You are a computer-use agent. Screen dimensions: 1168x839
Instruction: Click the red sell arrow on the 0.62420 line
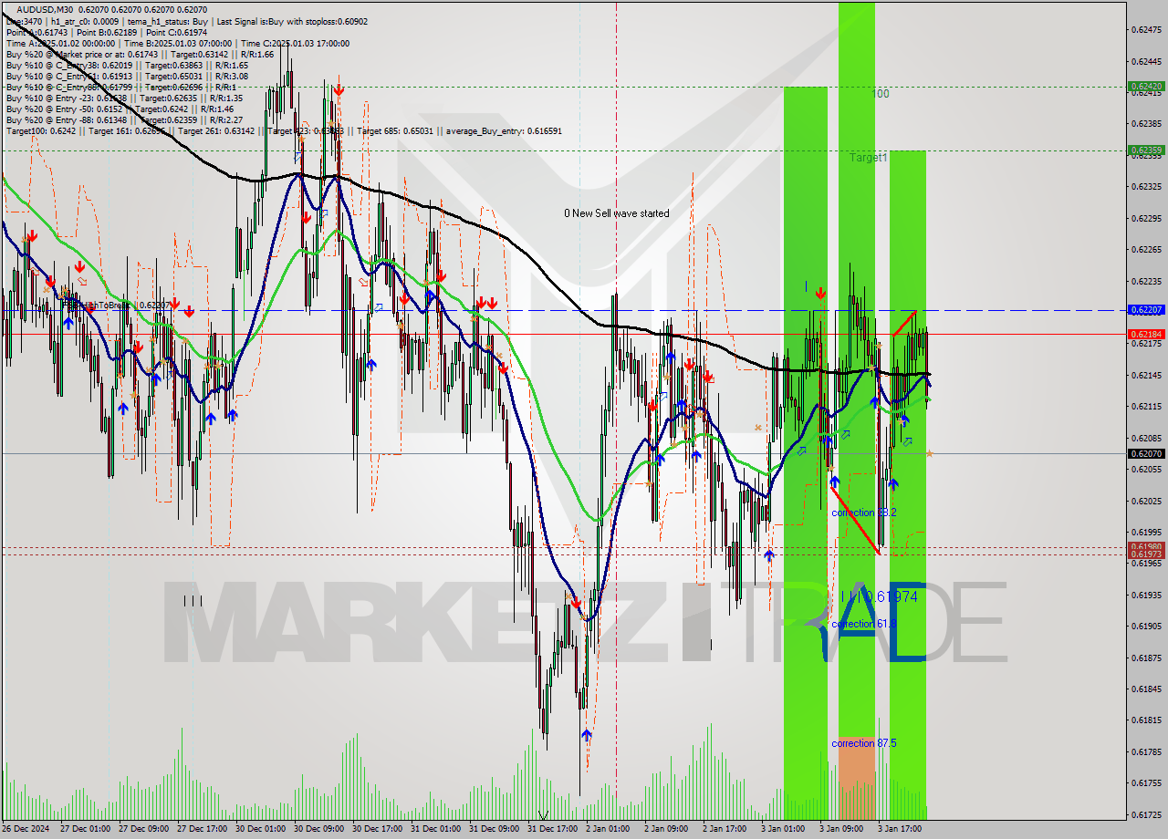pos(339,89)
